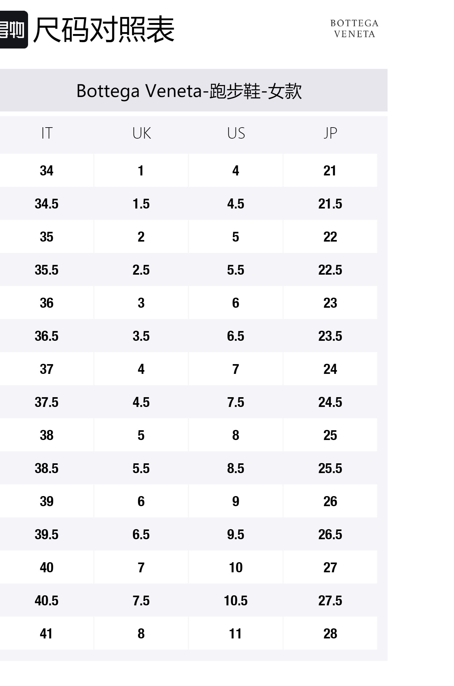
Task: Select the US column header
Action: tap(236, 133)
